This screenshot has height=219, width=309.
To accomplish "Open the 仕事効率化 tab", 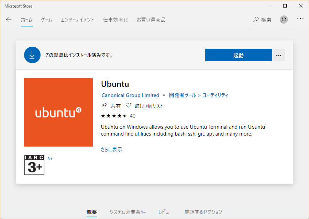I will (115, 20).
